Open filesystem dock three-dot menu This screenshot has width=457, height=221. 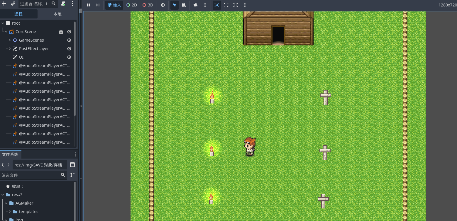pos(75,154)
